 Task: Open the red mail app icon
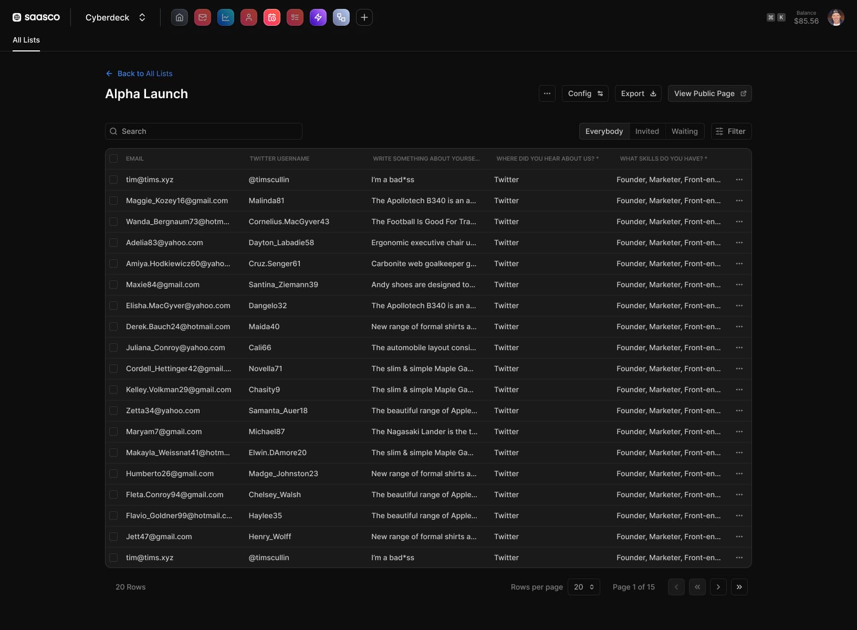[x=202, y=17]
